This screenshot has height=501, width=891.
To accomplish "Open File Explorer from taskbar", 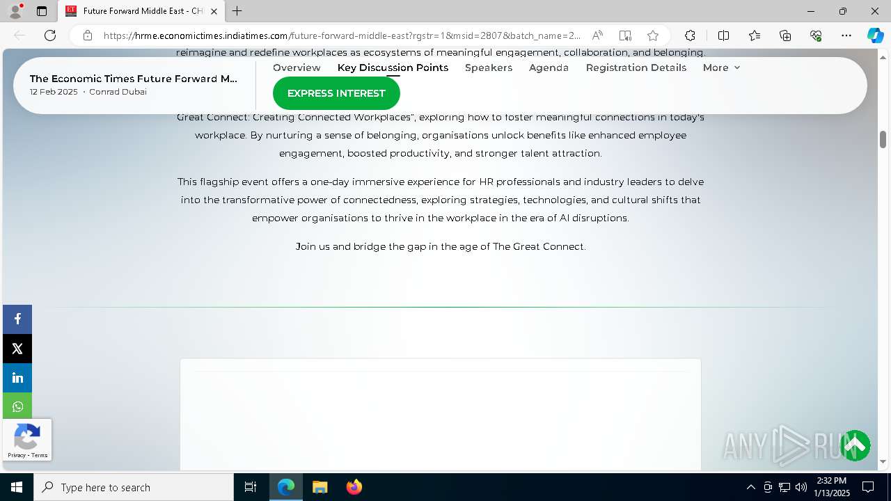I will (320, 487).
